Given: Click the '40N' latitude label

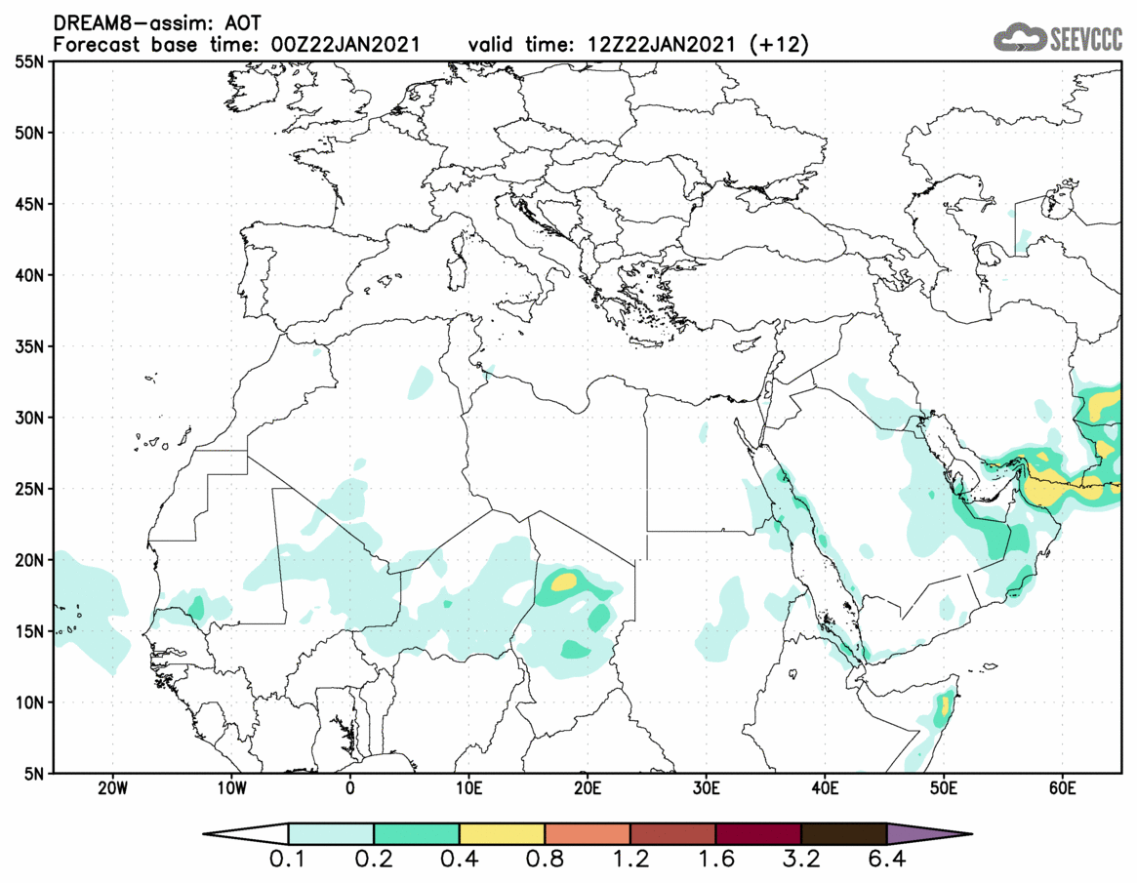Looking at the screenshot, I should [29, 275].
